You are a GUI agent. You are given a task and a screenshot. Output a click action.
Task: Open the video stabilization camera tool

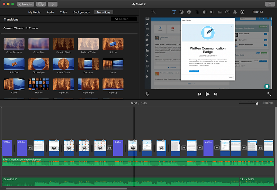tap(204, 12)
